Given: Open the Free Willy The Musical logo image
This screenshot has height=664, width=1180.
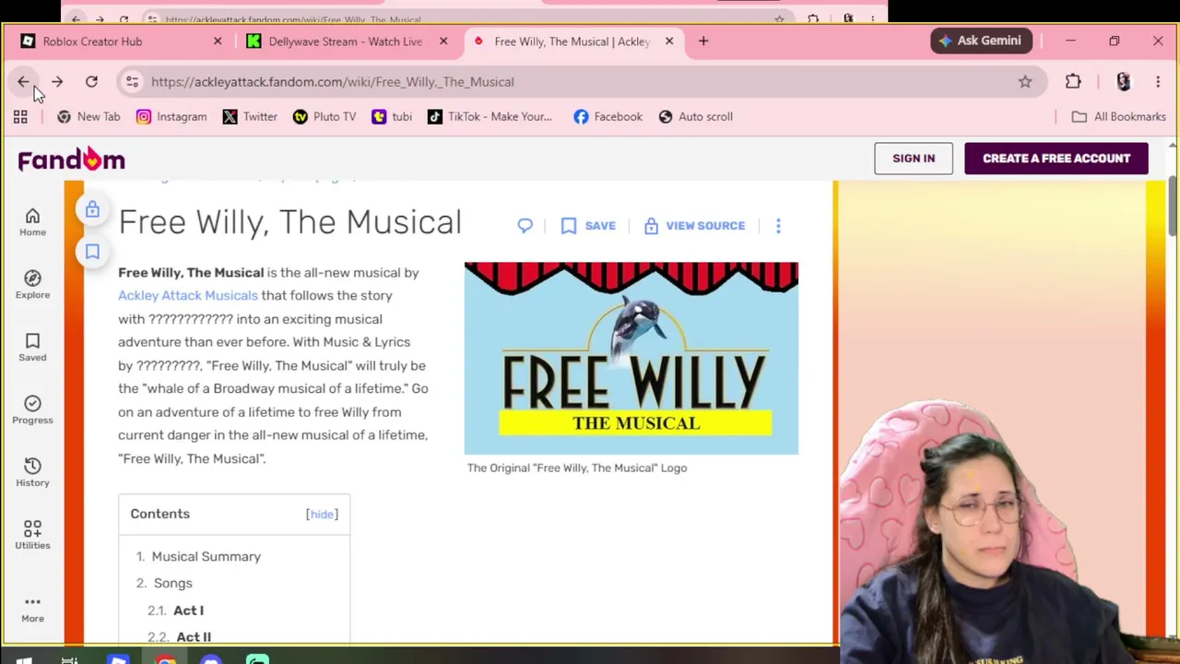Looking at the screenshot, I should (x=631, y=358).
